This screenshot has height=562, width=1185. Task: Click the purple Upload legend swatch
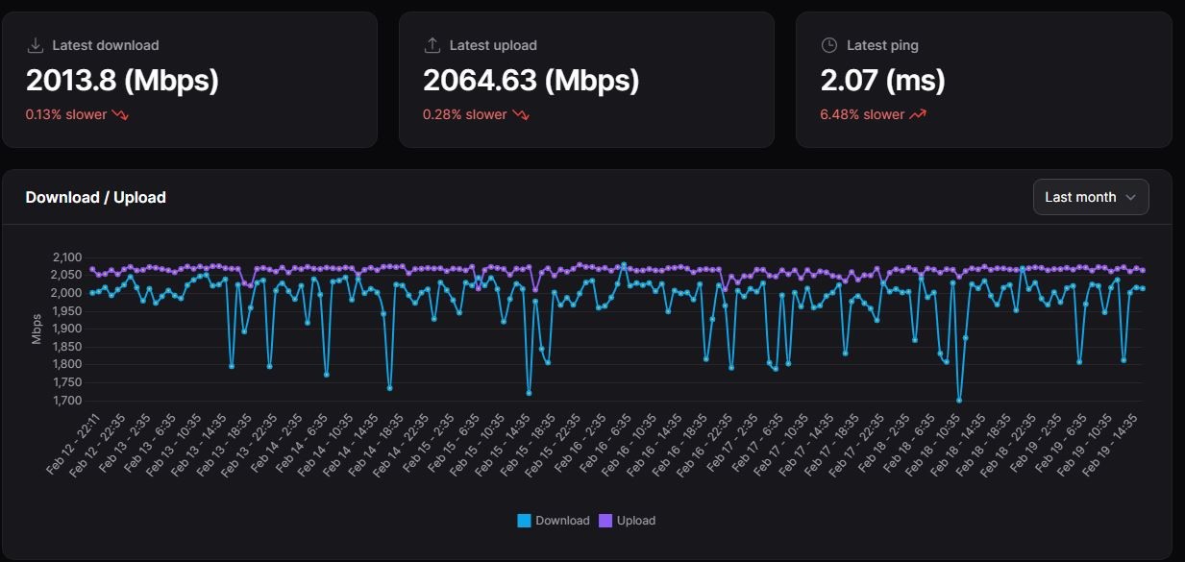click(x=605, y=521)
